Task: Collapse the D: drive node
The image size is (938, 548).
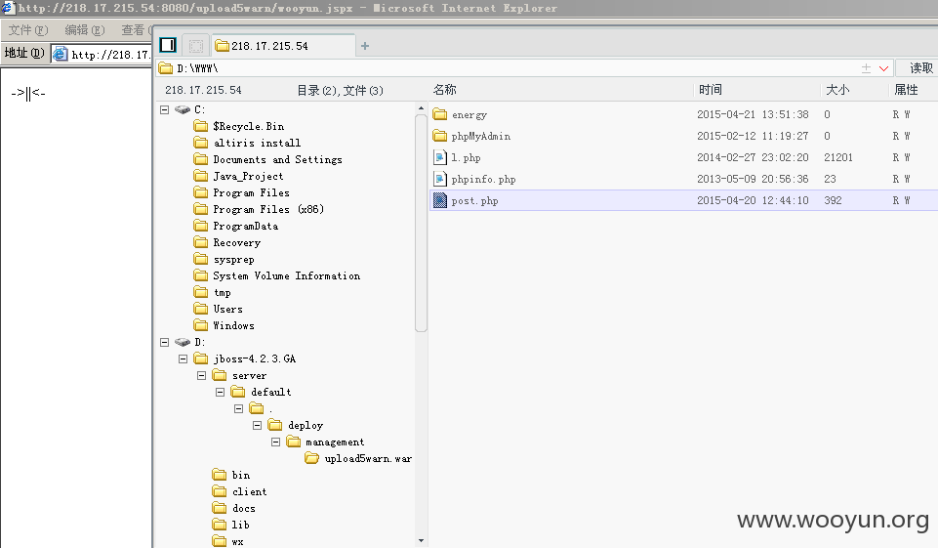Action: click(x=165, y=342)
